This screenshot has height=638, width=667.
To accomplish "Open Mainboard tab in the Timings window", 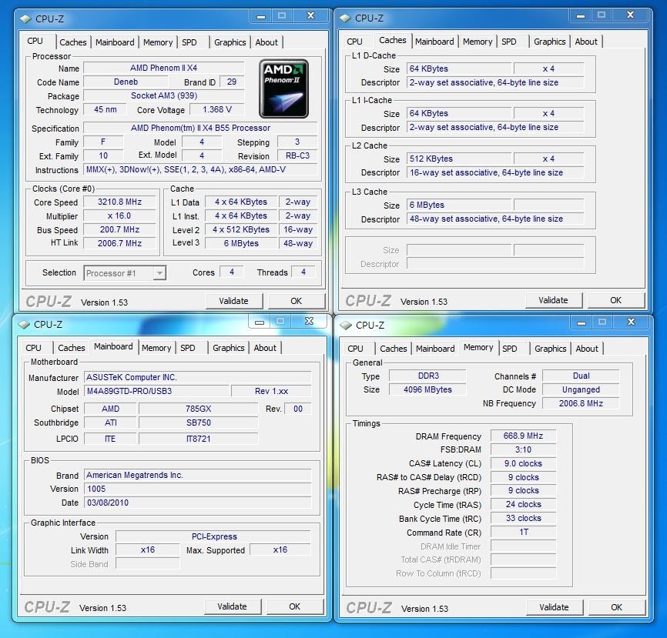I will 435,349.
